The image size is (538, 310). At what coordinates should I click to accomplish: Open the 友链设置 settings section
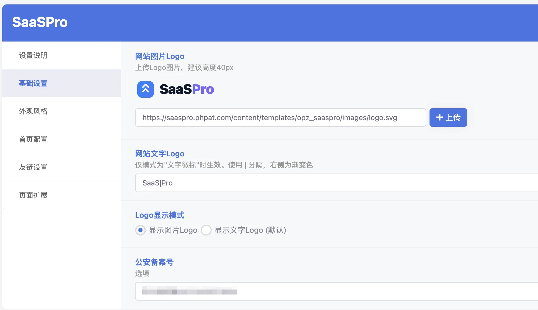33,167
